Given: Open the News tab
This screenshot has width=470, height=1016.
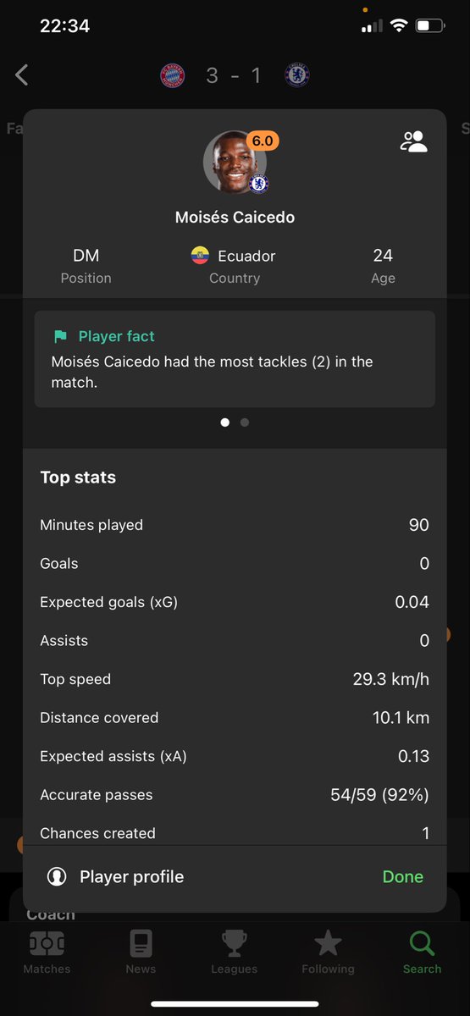Looking at the screenshot, I should [x=141, y=952].
